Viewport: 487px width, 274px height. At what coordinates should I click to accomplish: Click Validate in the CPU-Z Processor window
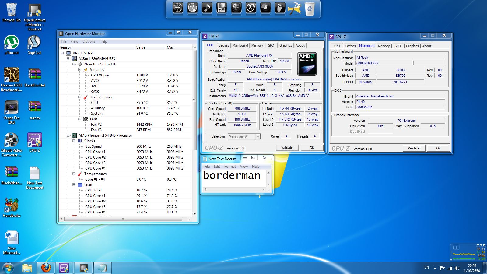coord(287,148)
